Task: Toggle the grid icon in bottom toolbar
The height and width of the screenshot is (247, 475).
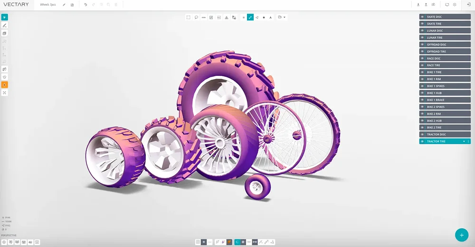Action: click(x=198, y=242)
